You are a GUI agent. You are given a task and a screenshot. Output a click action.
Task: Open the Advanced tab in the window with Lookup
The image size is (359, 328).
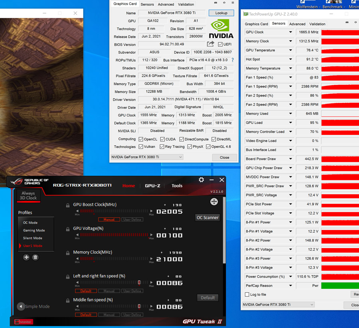(166, 4)
